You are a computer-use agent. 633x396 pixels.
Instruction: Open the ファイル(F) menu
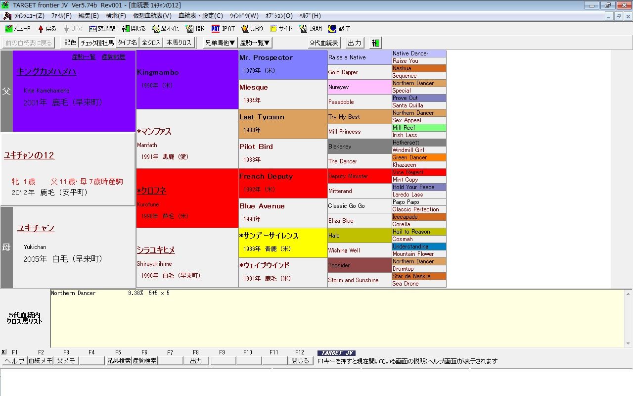tap(61, 16)
